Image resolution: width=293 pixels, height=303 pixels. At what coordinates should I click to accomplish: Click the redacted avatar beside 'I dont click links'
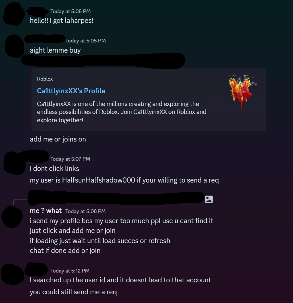(15, 163)
